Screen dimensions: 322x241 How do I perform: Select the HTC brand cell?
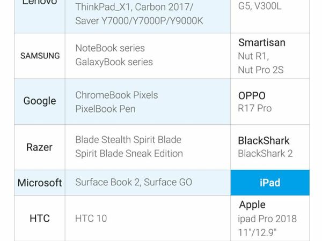pos(40,218)
